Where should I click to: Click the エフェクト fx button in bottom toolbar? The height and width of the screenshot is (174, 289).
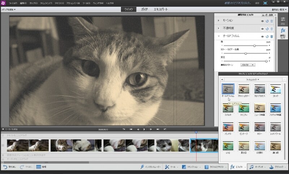[x=237, y=167]
